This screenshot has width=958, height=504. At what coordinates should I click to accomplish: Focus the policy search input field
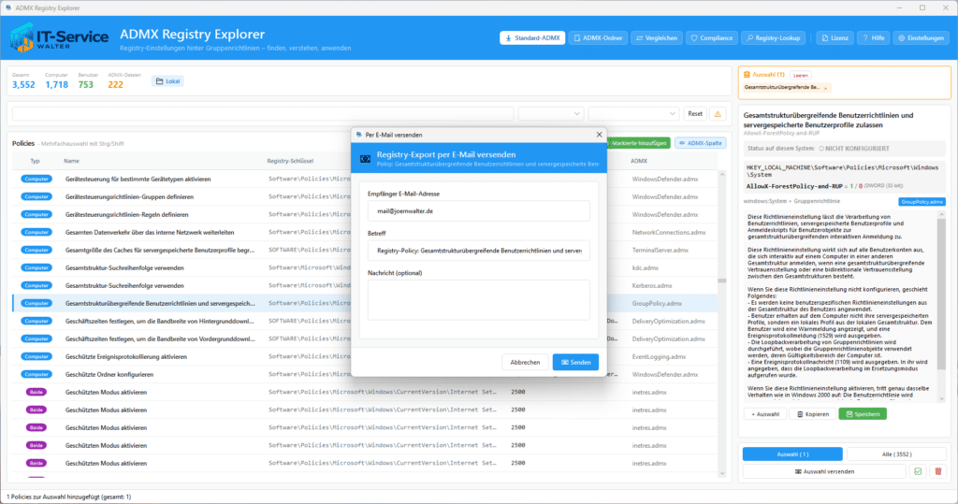(263, 114)
